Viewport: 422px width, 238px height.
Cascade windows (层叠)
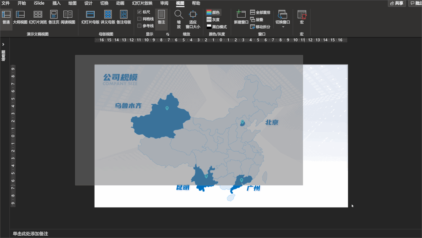(x=257, y=20)
